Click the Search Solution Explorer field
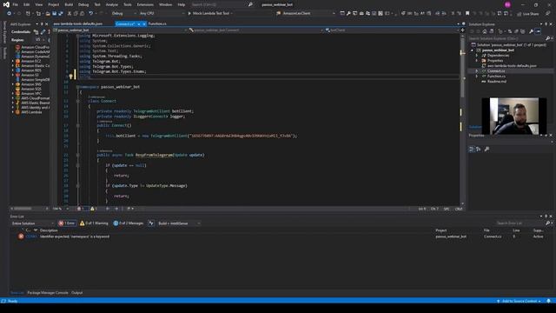 (x=506, y=38)
